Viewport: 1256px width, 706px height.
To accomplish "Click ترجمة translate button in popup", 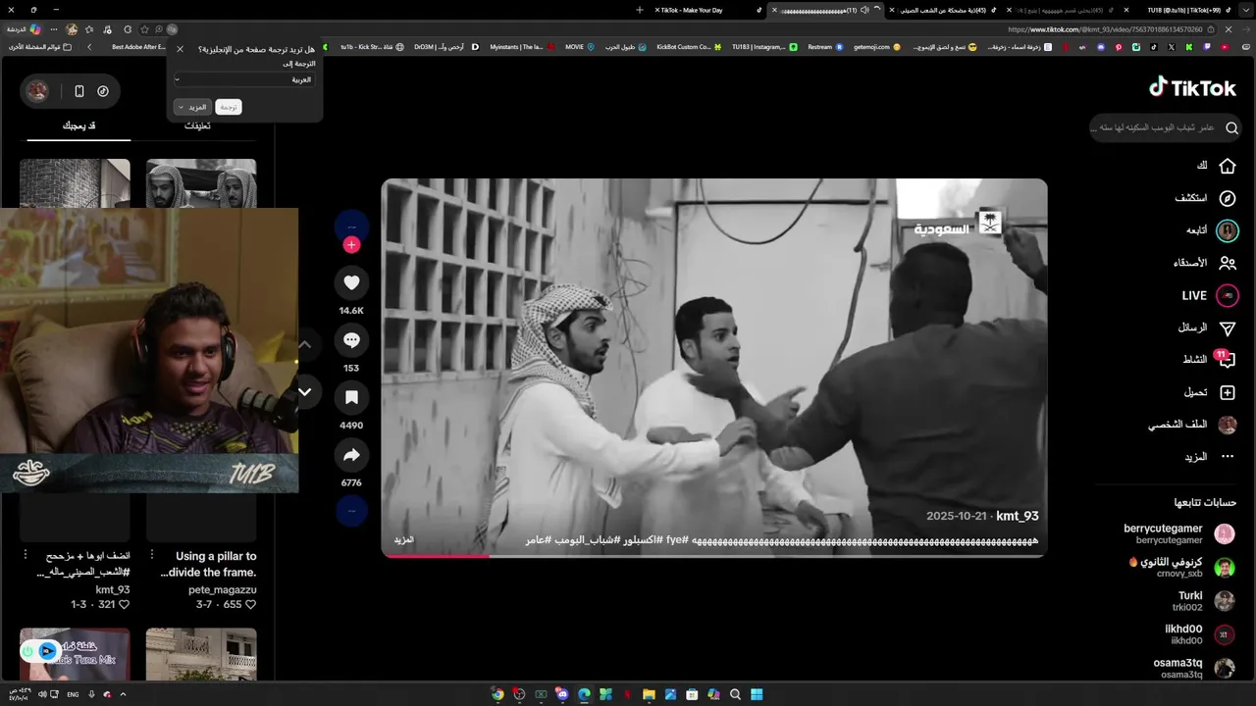I will 228,107.
